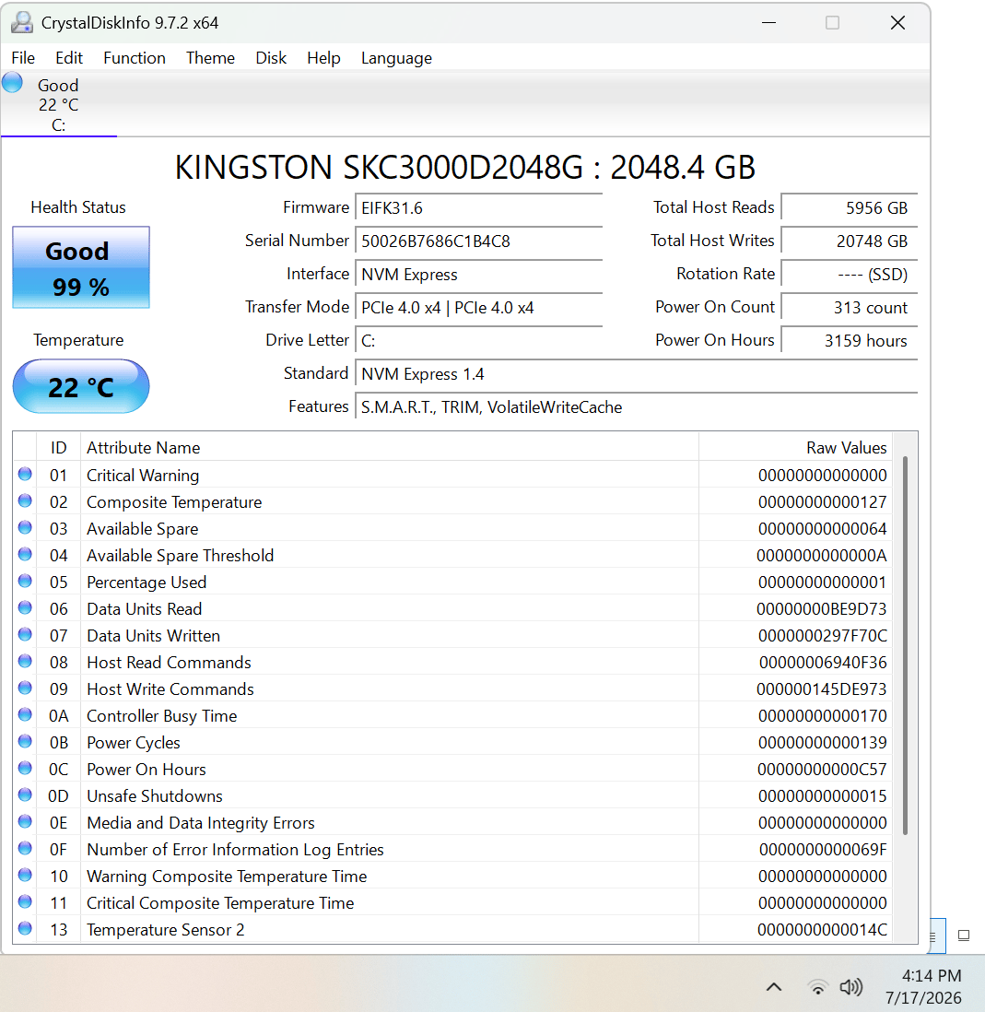Click the Good 99 % health status button
Screen dimensions: 985x1012
pos(81,267)
